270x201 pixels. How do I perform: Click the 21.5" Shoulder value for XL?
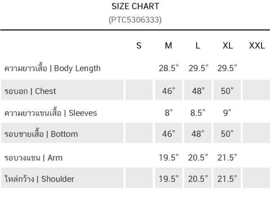pos(227,179)
